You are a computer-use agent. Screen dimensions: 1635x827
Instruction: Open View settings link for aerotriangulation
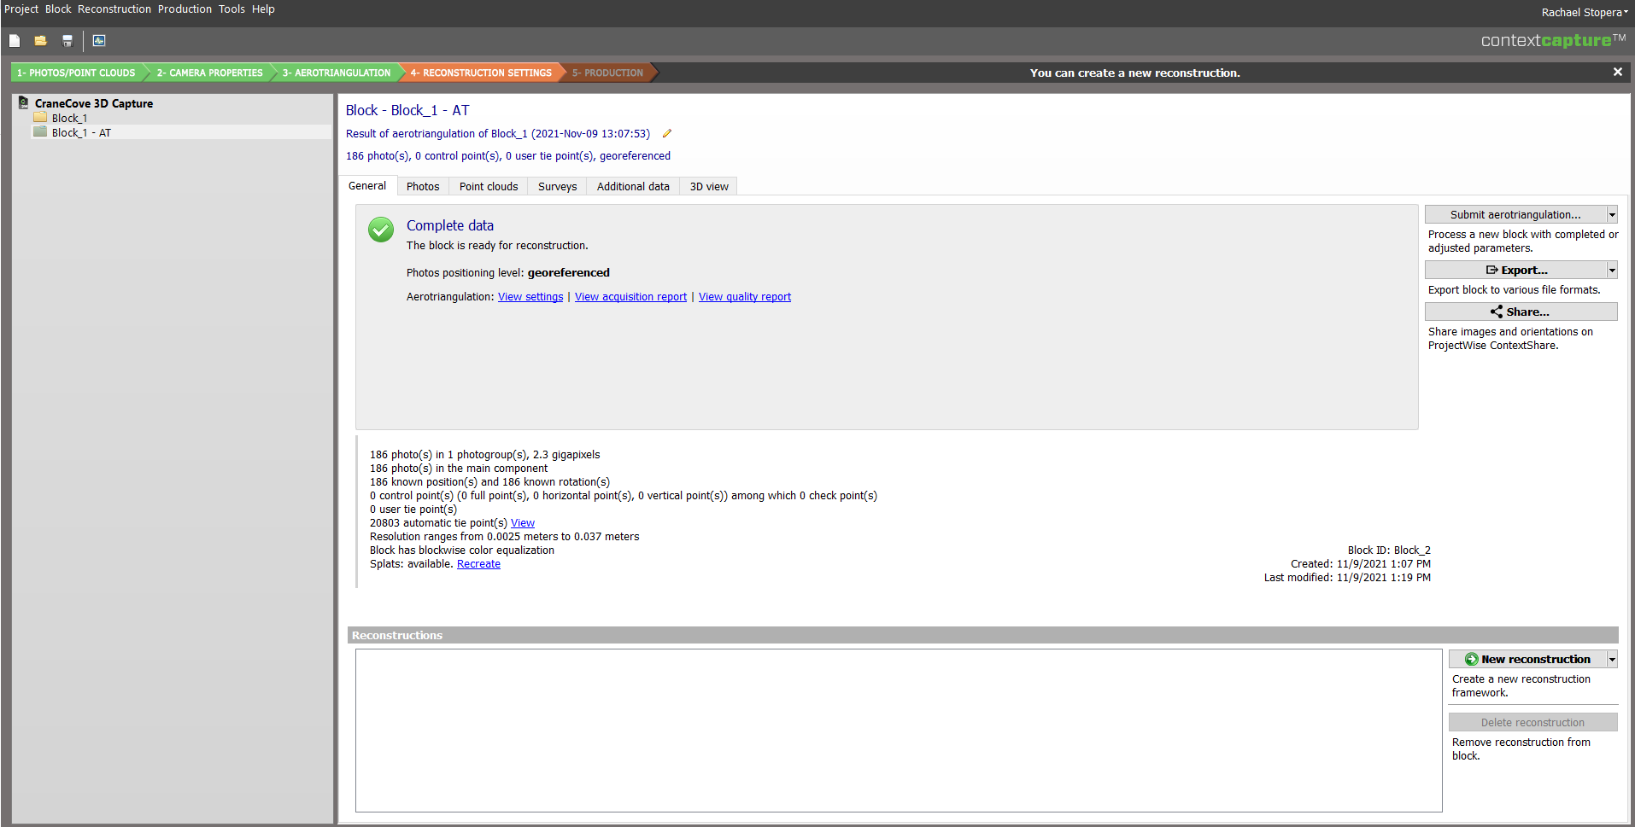point(530,297)
